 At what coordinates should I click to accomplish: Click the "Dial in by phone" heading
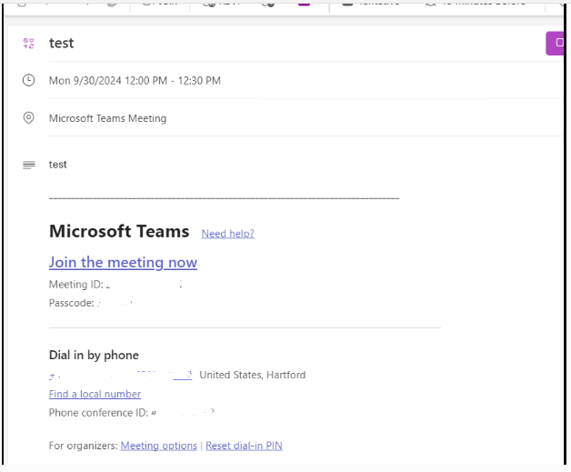94,355
